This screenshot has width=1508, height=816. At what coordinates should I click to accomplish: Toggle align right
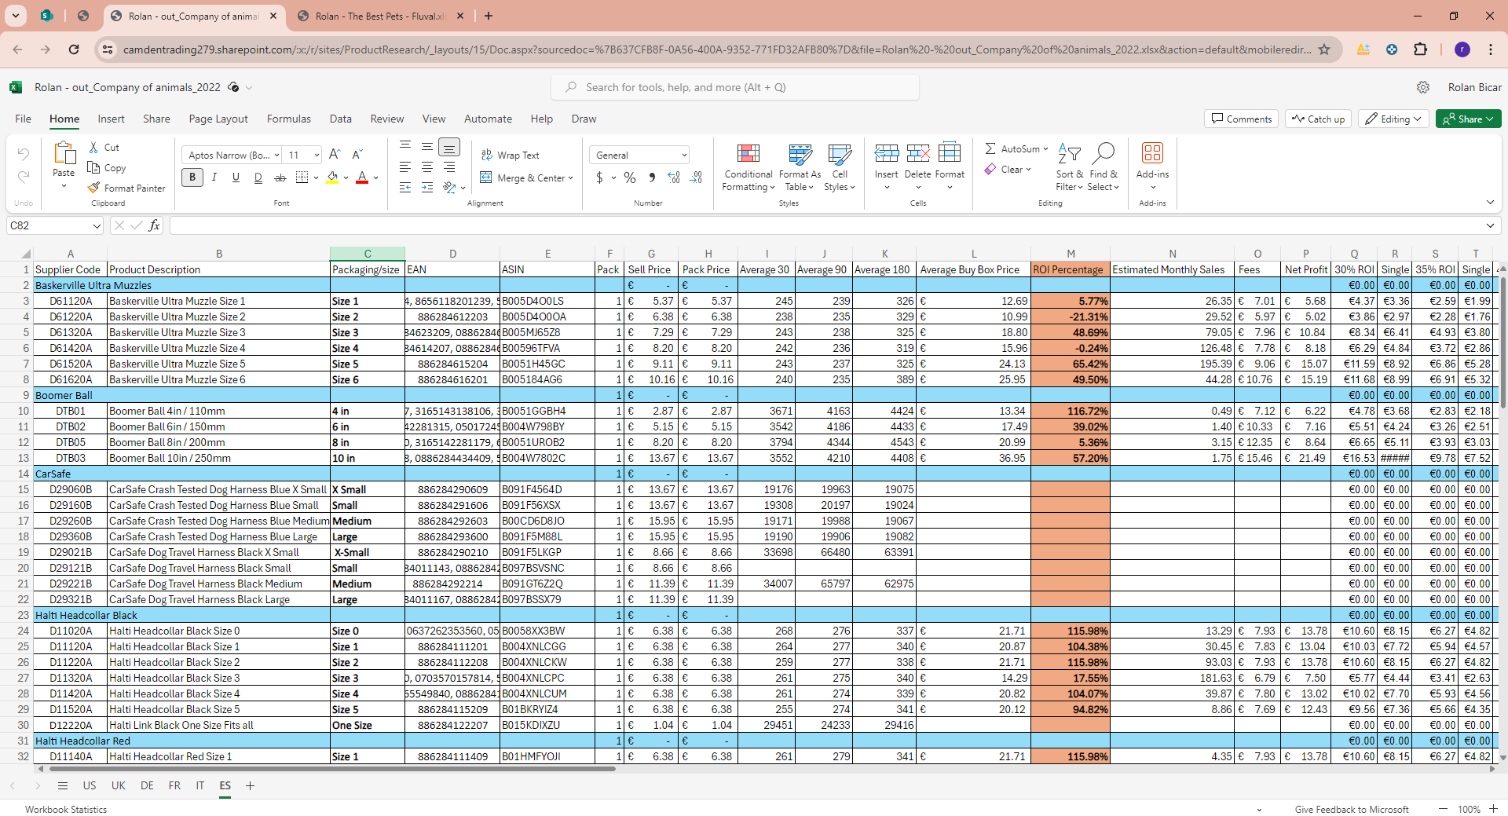click(x=448, y=167)
